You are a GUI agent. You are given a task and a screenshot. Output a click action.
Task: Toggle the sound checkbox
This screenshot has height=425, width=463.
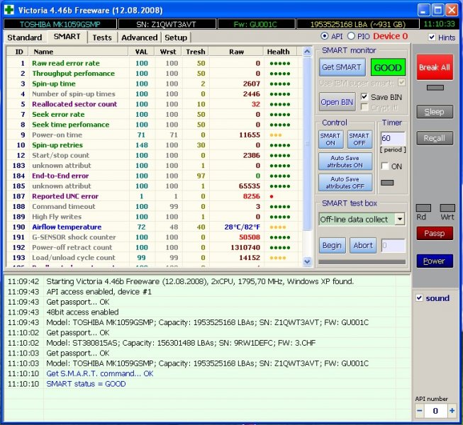(x=420, y=298)
